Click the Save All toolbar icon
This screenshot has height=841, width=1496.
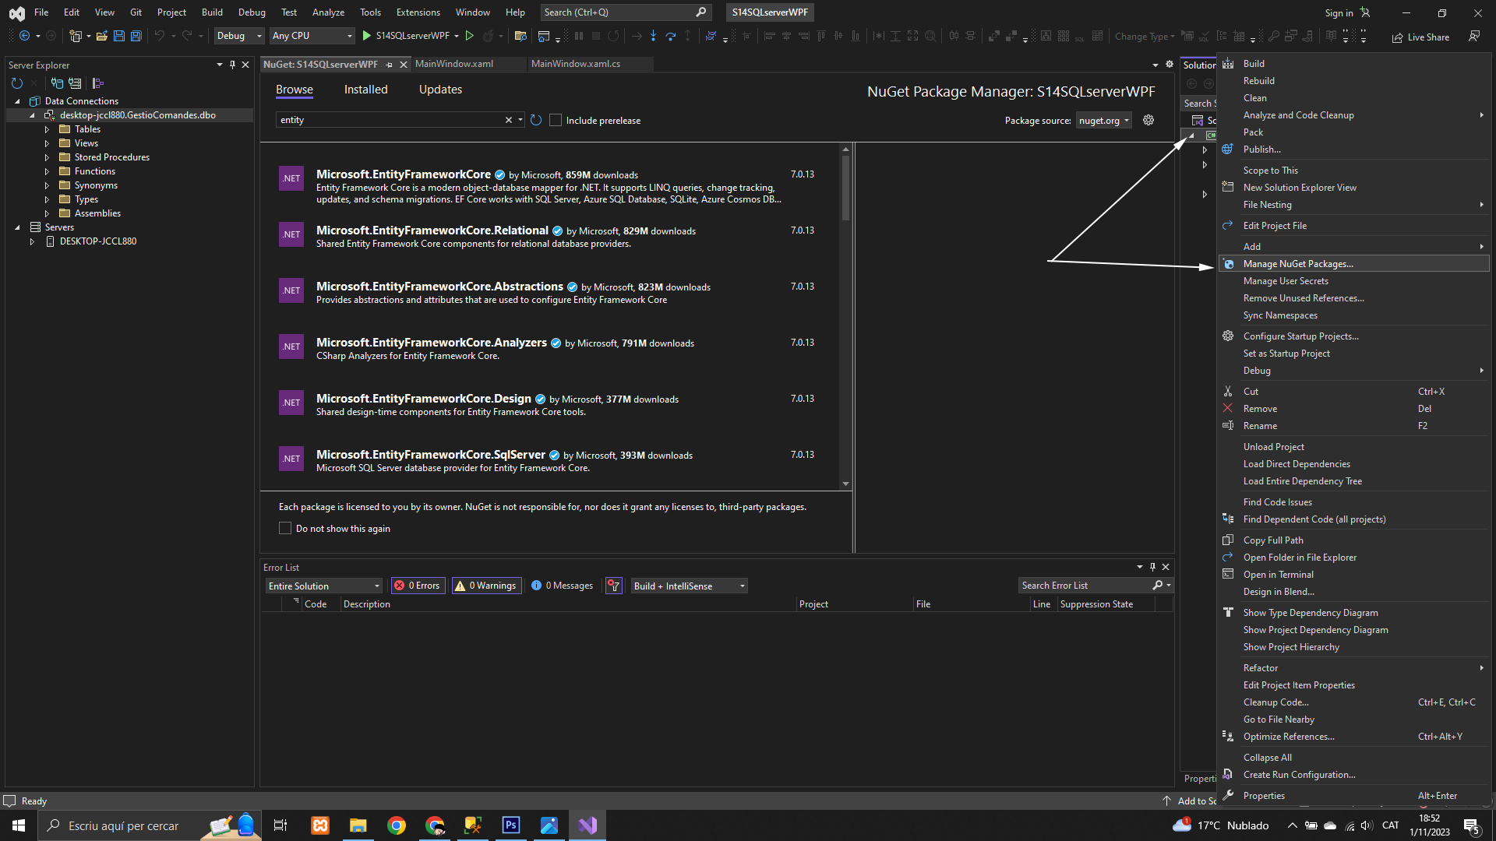tap(136, 36)
